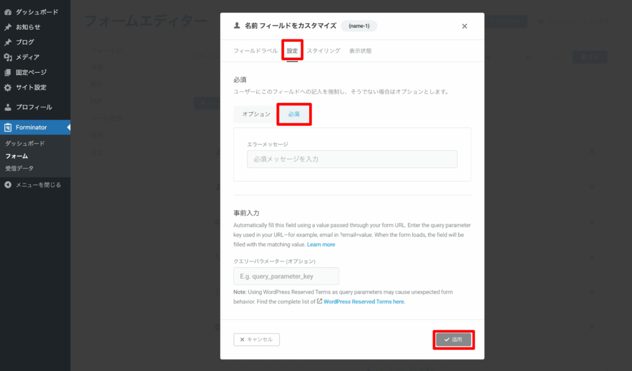The width and height of the screenshot is (632, 371).
Task: Click the 固定ページ icon
Action: click(x=7, y=73)
